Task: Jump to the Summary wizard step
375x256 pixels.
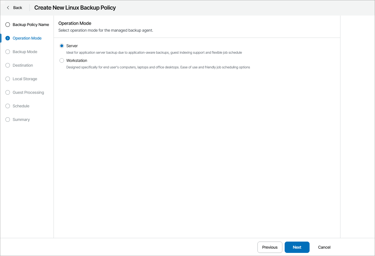Action: pyautogui.click(x=21, y=120)
